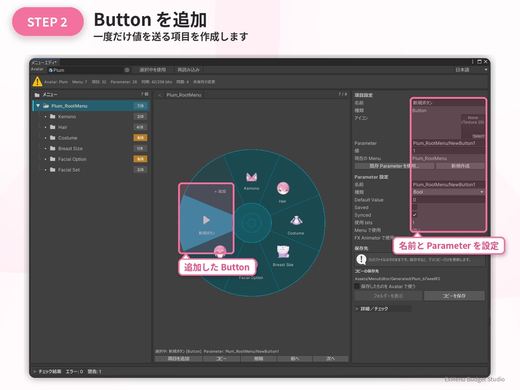The height and width of the screenshot is (390, 520).
Task: Click the 前へ button
Action: tap(295, 359)
